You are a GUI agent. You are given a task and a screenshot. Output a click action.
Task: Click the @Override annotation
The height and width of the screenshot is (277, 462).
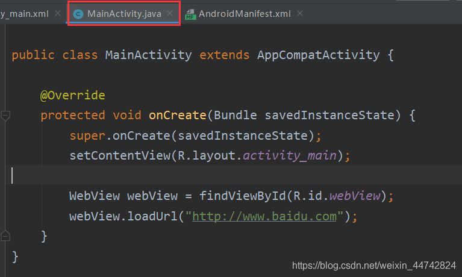point(72,96)
